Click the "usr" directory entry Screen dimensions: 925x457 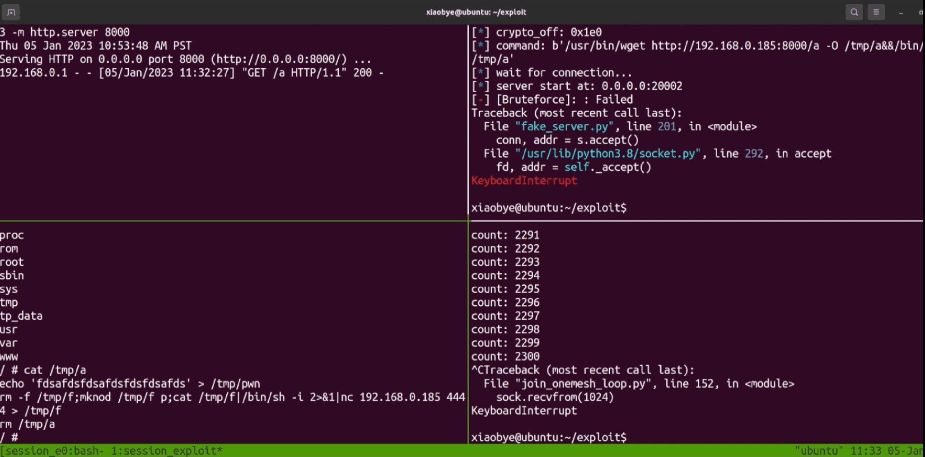pyautogui.click(x=9, y=330)
